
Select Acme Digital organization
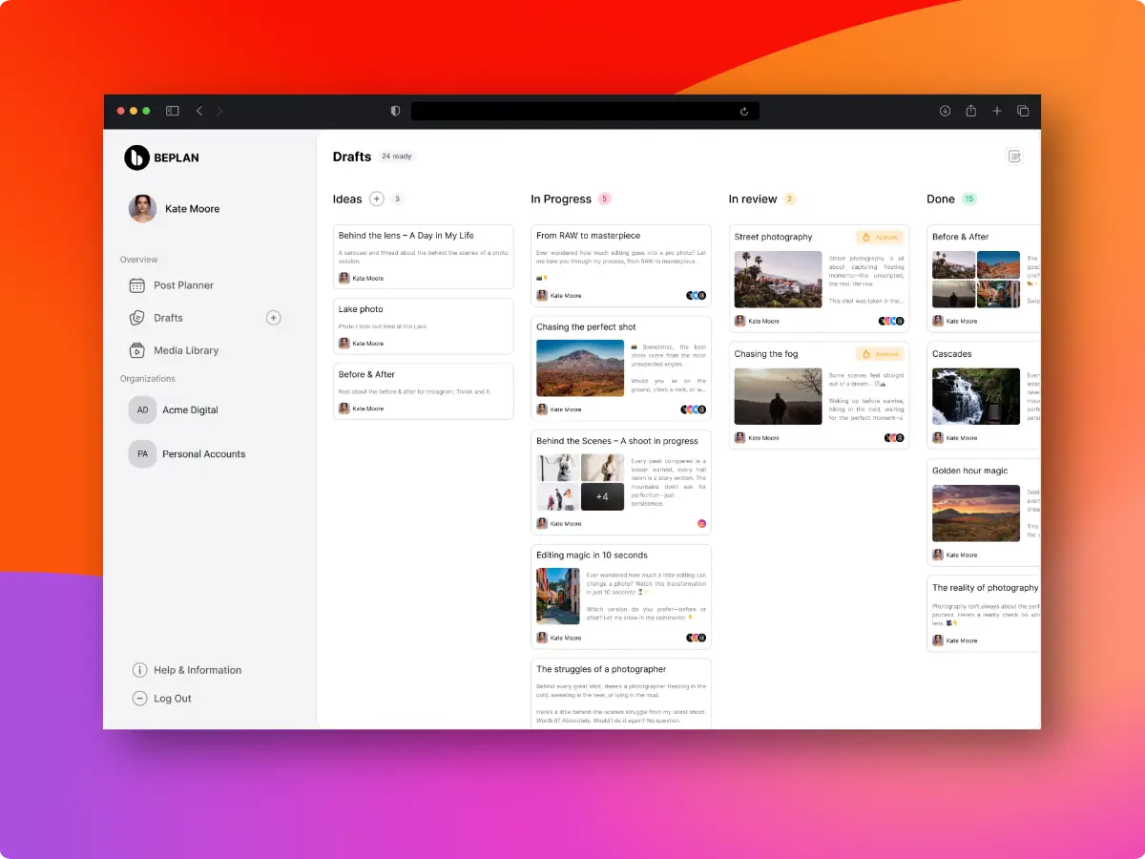pos(190,409)
